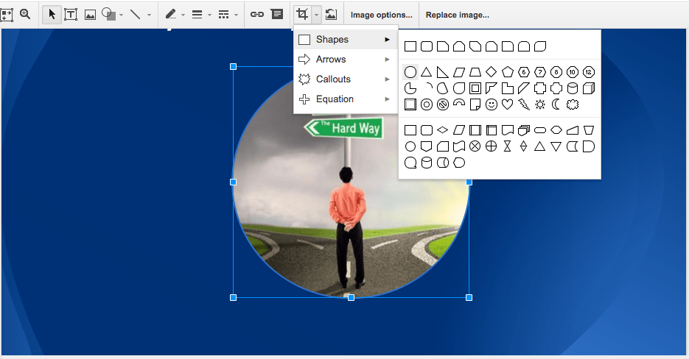Select the heptagon labeled 7

pyautogui.click(x=540, y=72)
